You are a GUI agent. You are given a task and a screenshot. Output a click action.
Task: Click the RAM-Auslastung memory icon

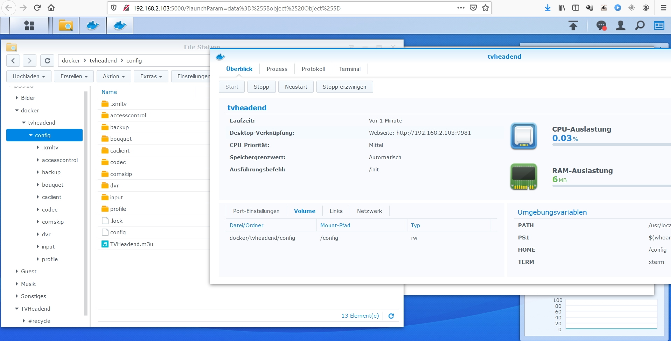click(x=524, y=177)
